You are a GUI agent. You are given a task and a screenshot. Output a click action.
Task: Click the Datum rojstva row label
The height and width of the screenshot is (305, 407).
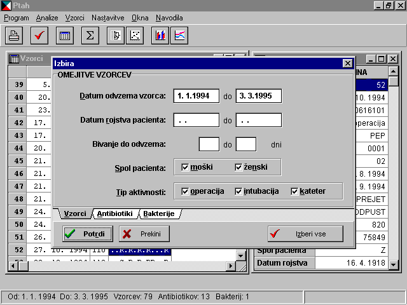click(284, 263)
